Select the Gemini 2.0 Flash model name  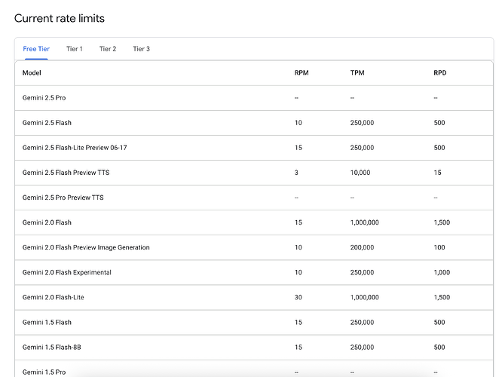click(47, 222)
